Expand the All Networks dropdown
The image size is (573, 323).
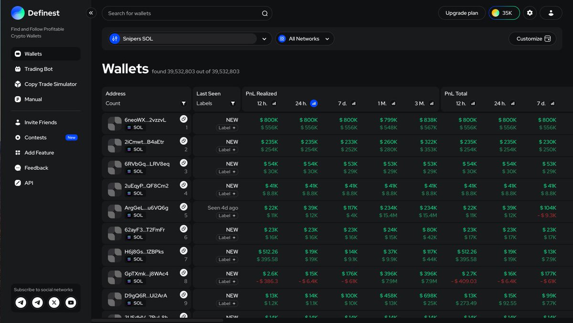coord(305,39)
